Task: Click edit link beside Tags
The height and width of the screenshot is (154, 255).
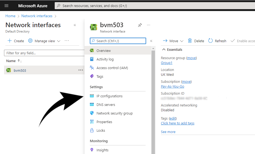Action: pyautogui.click(x=173, y=118)
